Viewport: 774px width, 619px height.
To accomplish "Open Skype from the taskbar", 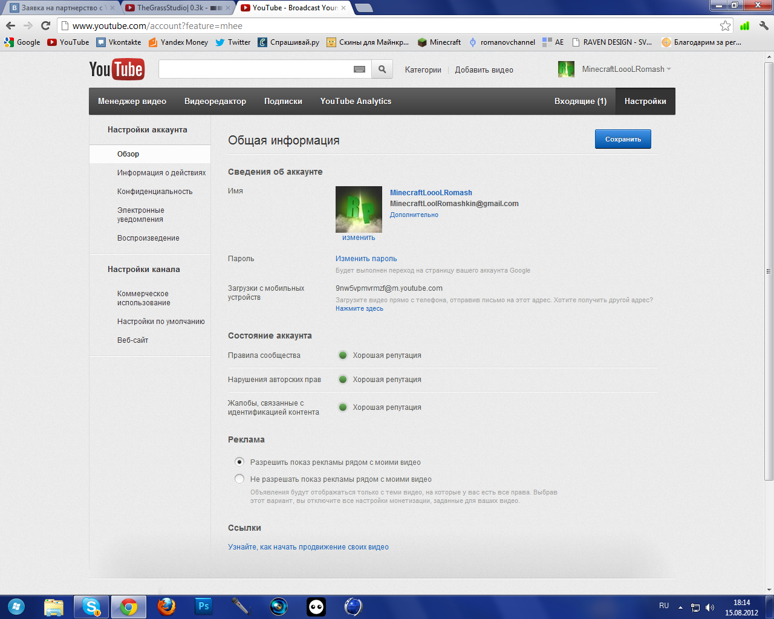I will pyautogui.click(x=91, y=606).
